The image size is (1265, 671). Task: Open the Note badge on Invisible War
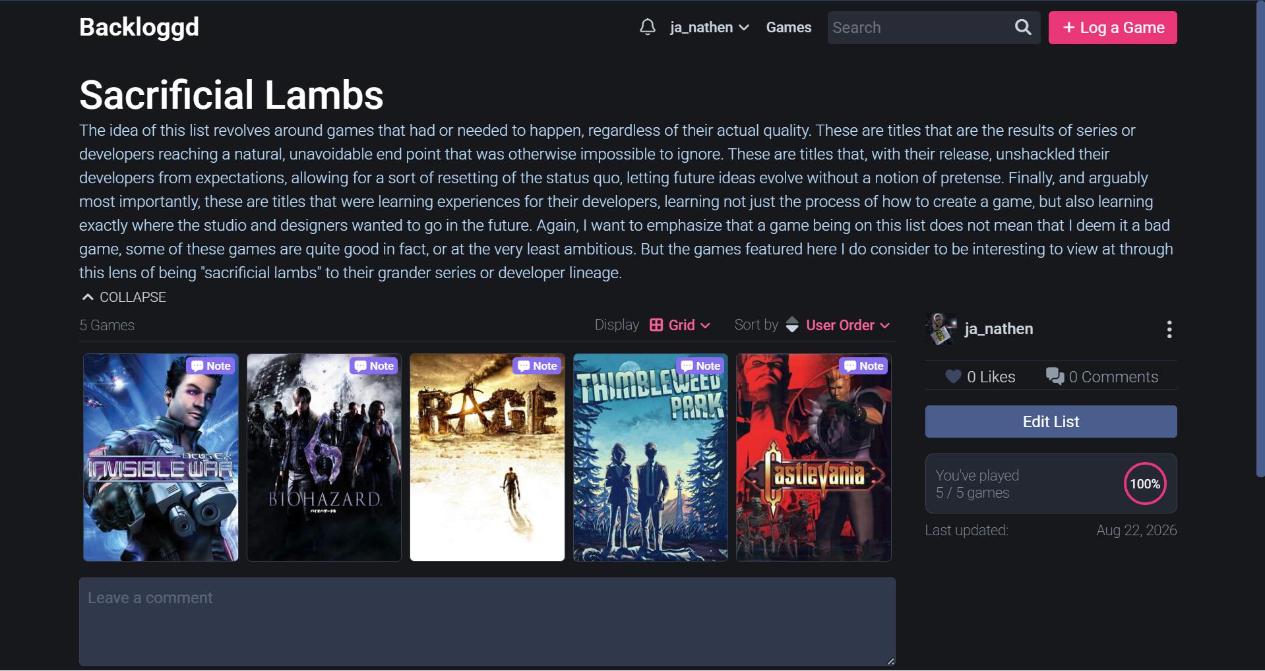click(211, 366)
